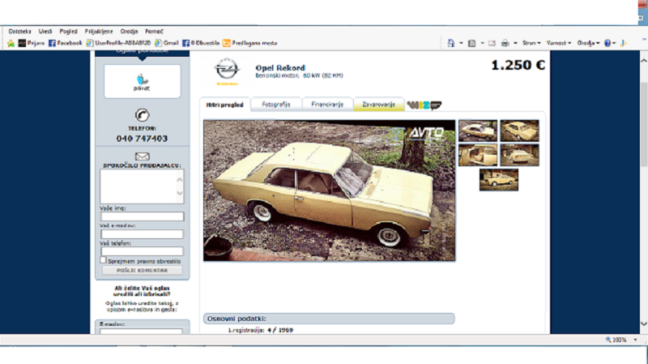Click the blue help question mark icon
The height and width of the screenshot is (364, 648).
[607, 43]
